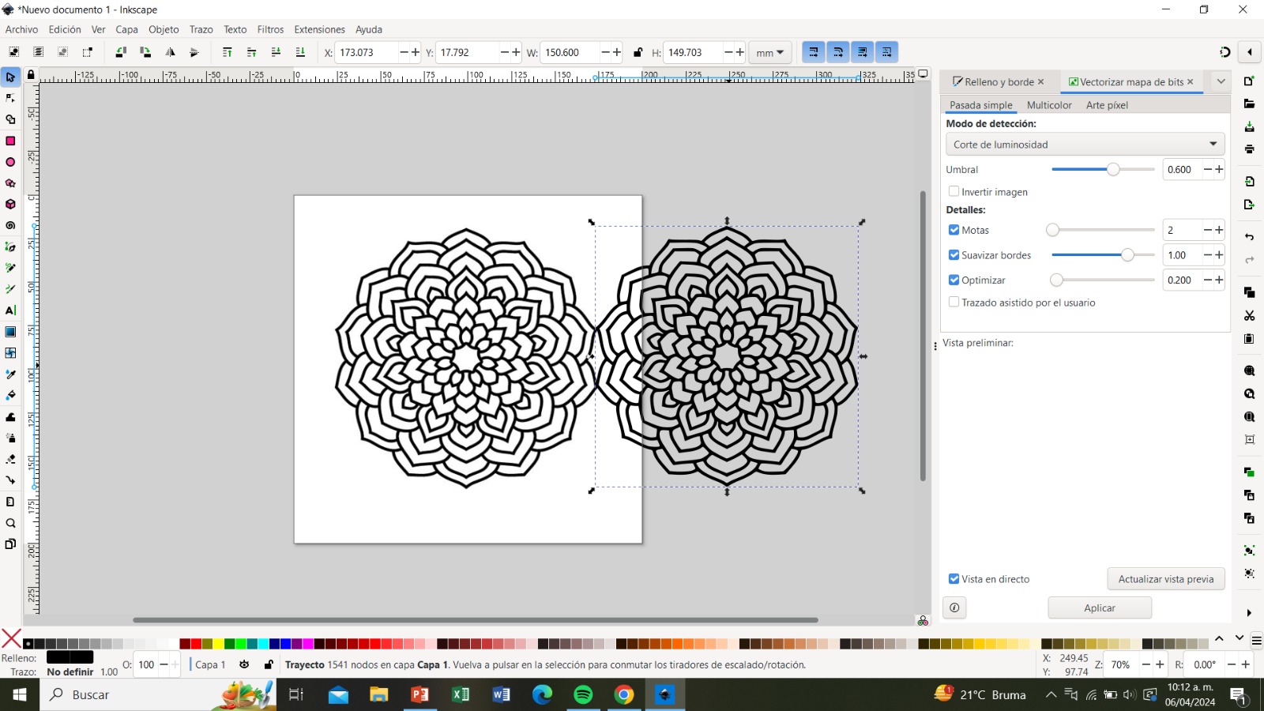Screen dimensions: 1264x711
Task: Open the mm units dropdown
Action: click(769, 53)
